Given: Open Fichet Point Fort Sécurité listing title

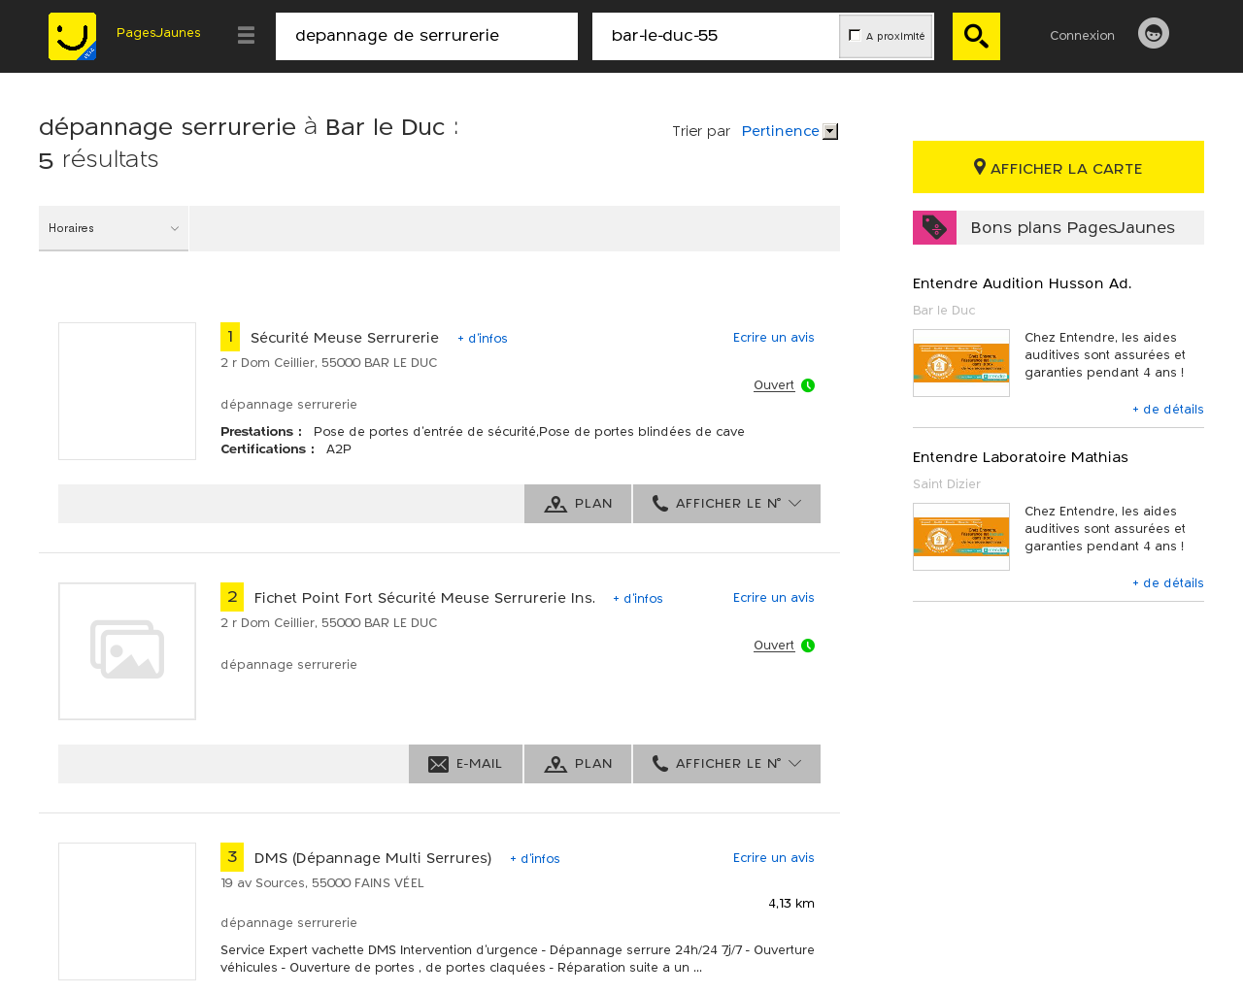Looking at the screenshot, I should 424,598.
